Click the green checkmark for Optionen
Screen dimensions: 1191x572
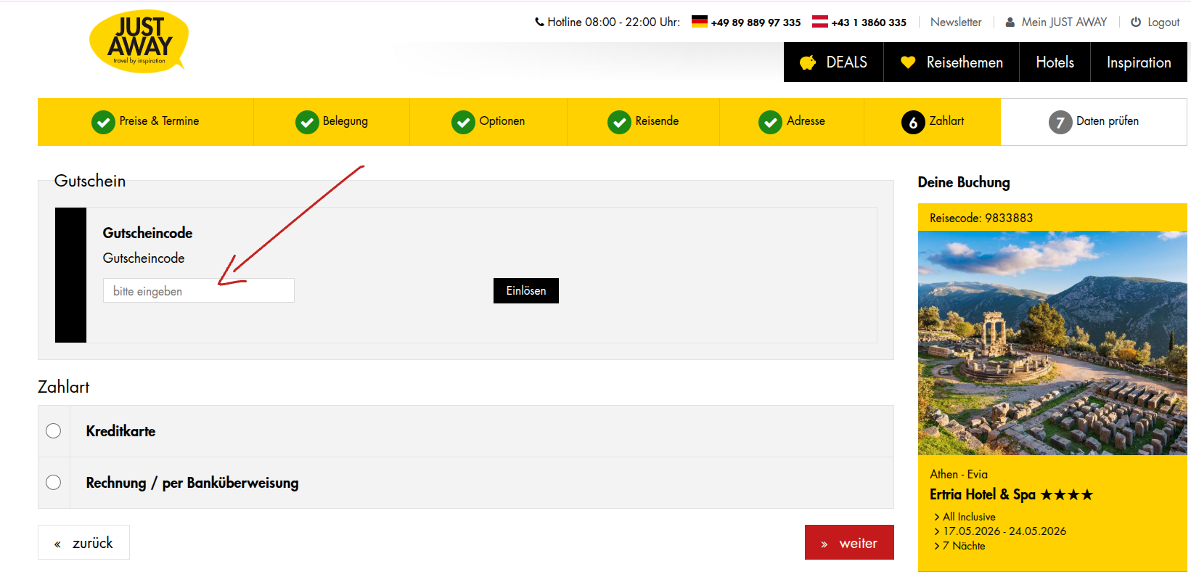463,122
